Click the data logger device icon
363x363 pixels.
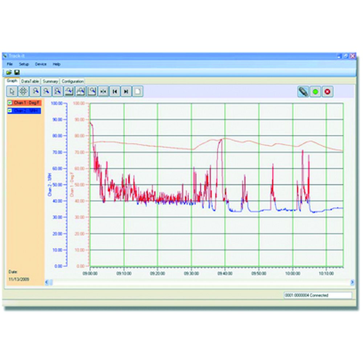click(303, 92)
